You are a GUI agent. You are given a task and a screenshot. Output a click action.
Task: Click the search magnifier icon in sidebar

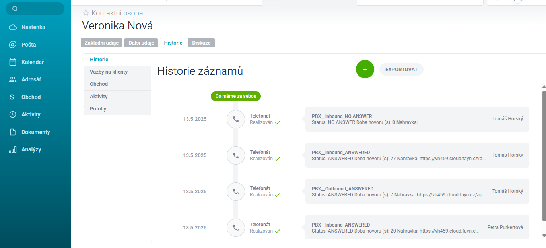[15, 9]
